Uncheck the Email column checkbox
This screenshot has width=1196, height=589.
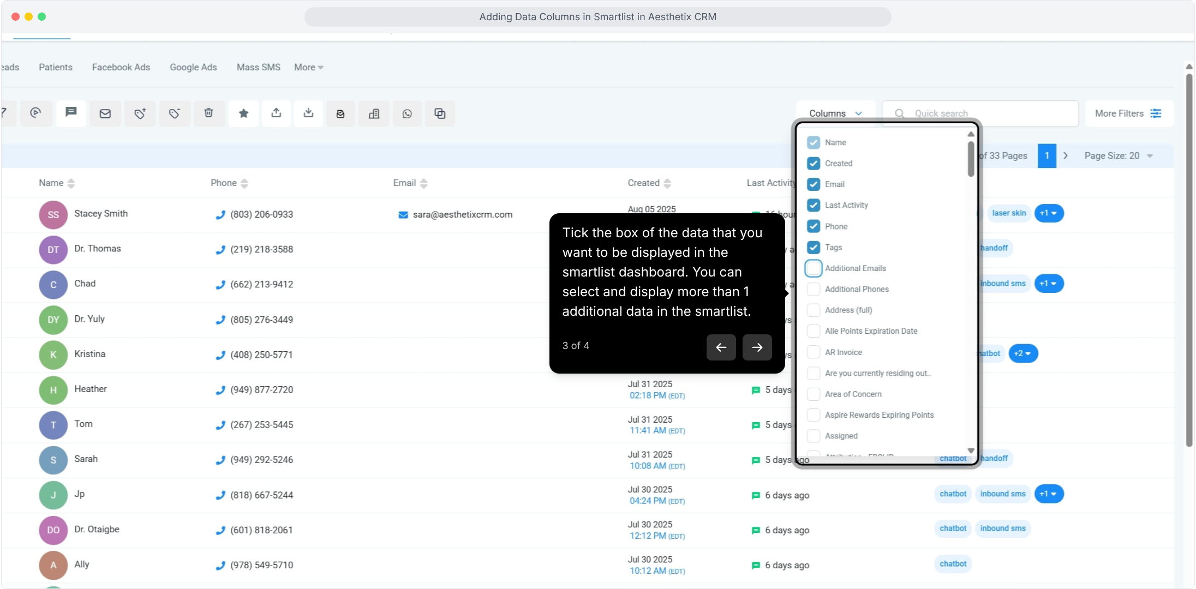814,184
